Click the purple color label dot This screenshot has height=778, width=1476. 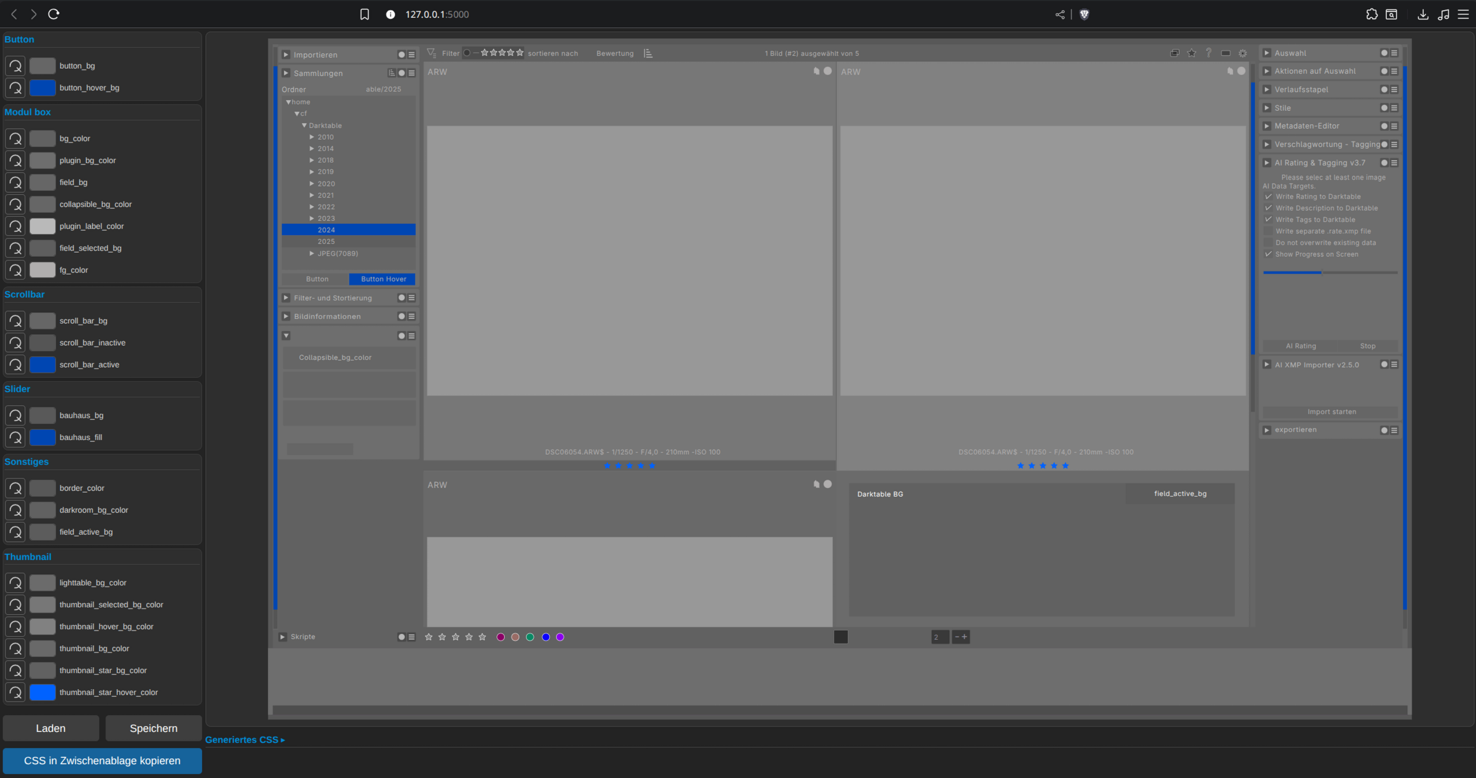560,637
